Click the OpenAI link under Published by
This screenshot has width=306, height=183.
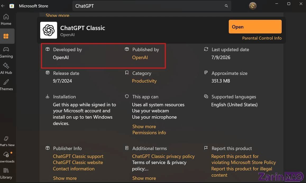coord(140,57)
